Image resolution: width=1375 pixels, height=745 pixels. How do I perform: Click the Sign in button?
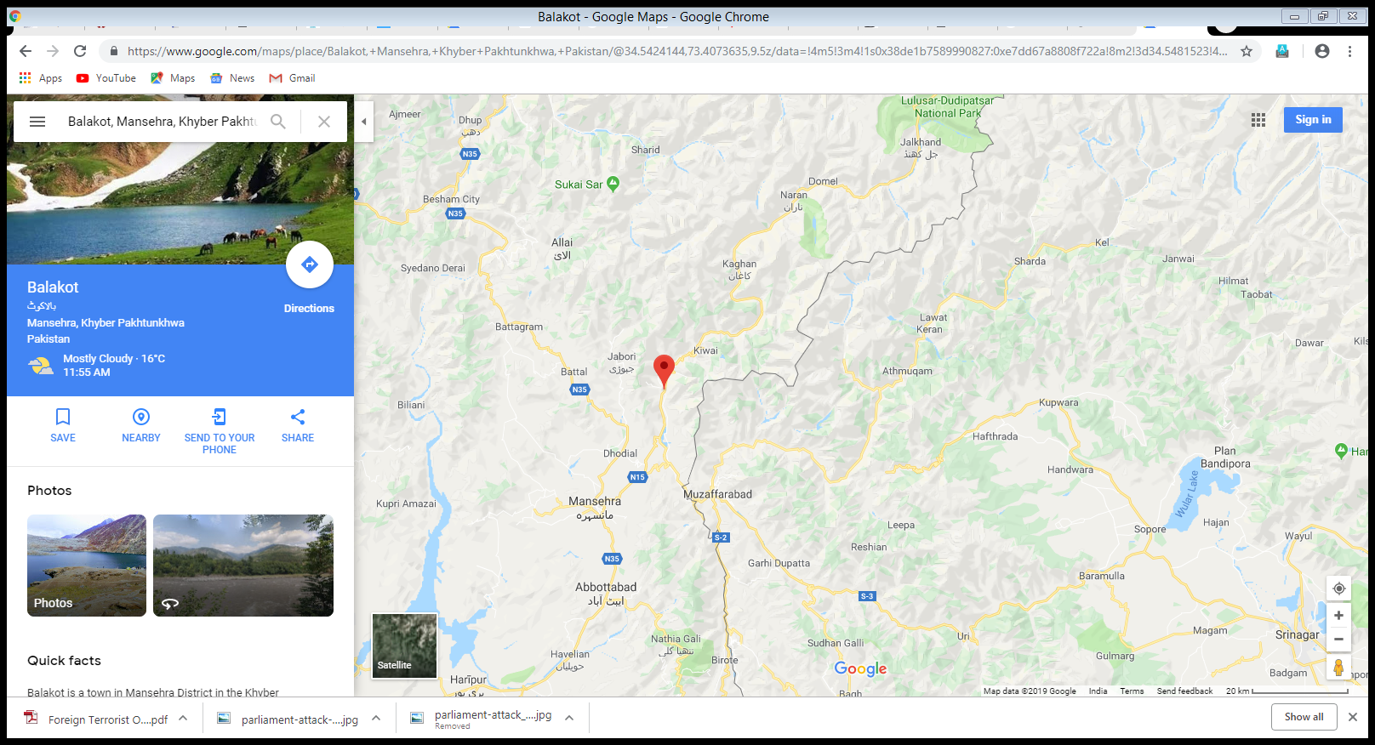1313,120
